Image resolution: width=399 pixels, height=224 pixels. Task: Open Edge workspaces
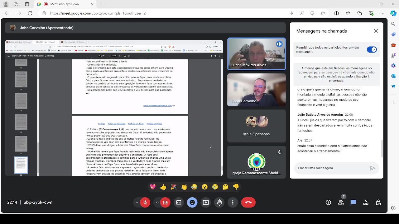[x=16, y=4]
